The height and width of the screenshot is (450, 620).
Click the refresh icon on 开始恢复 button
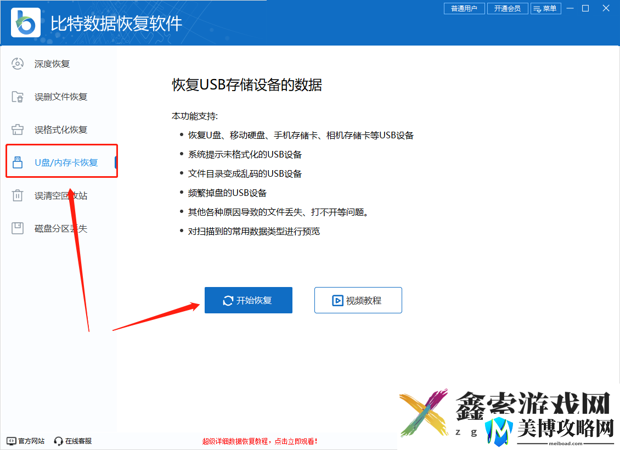[x=228, y=301]
